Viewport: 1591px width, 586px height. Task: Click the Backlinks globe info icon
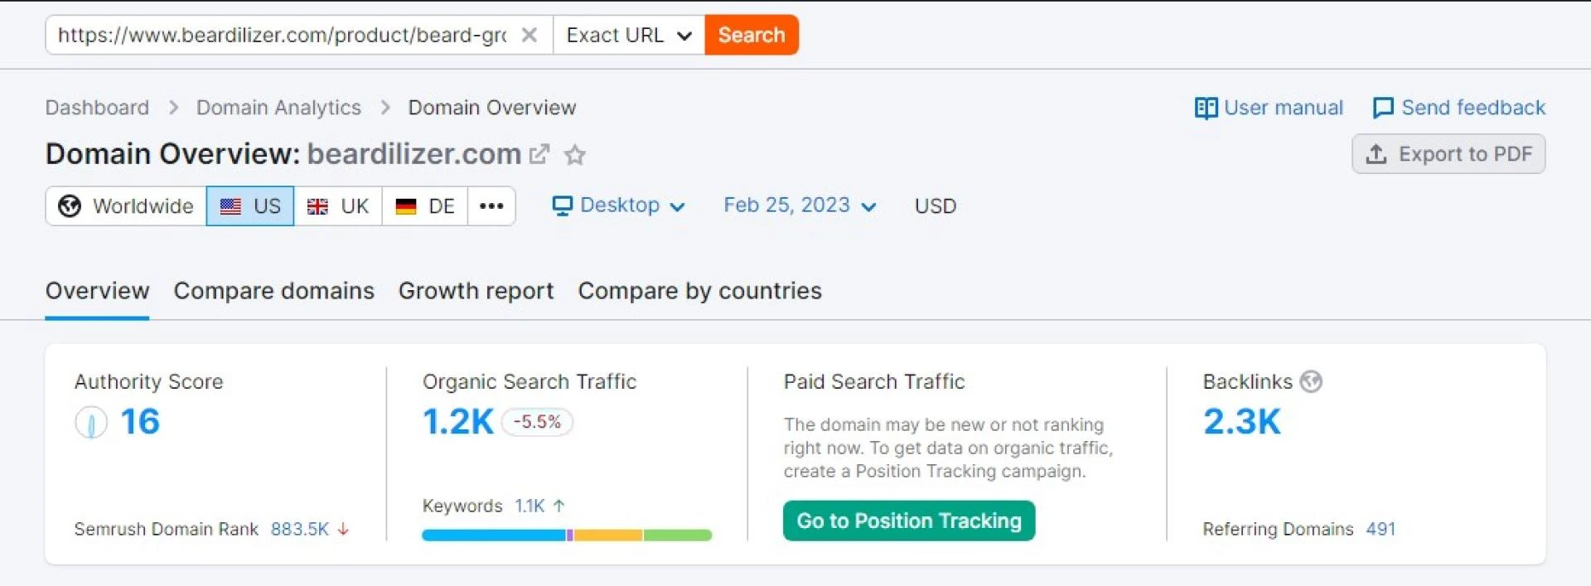point(1311,381)
